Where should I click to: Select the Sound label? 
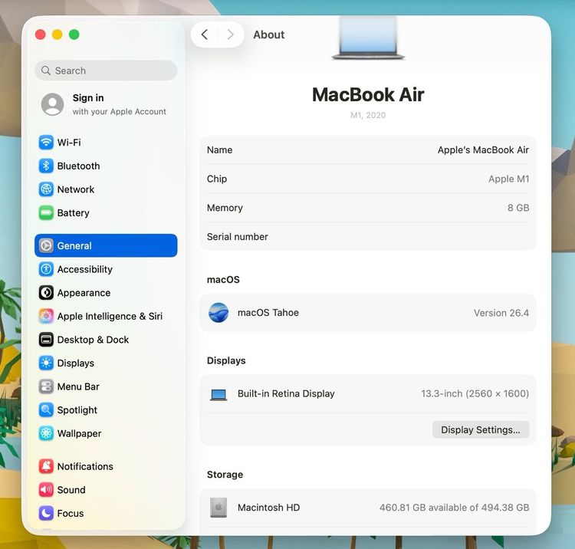coord(71,490)
